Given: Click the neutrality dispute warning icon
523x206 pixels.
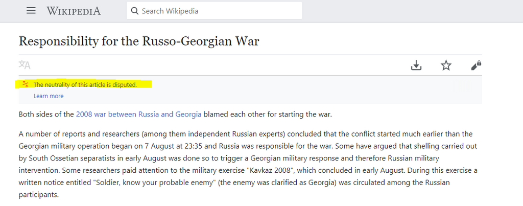Looking at the screenshot, I should point(26,84).
